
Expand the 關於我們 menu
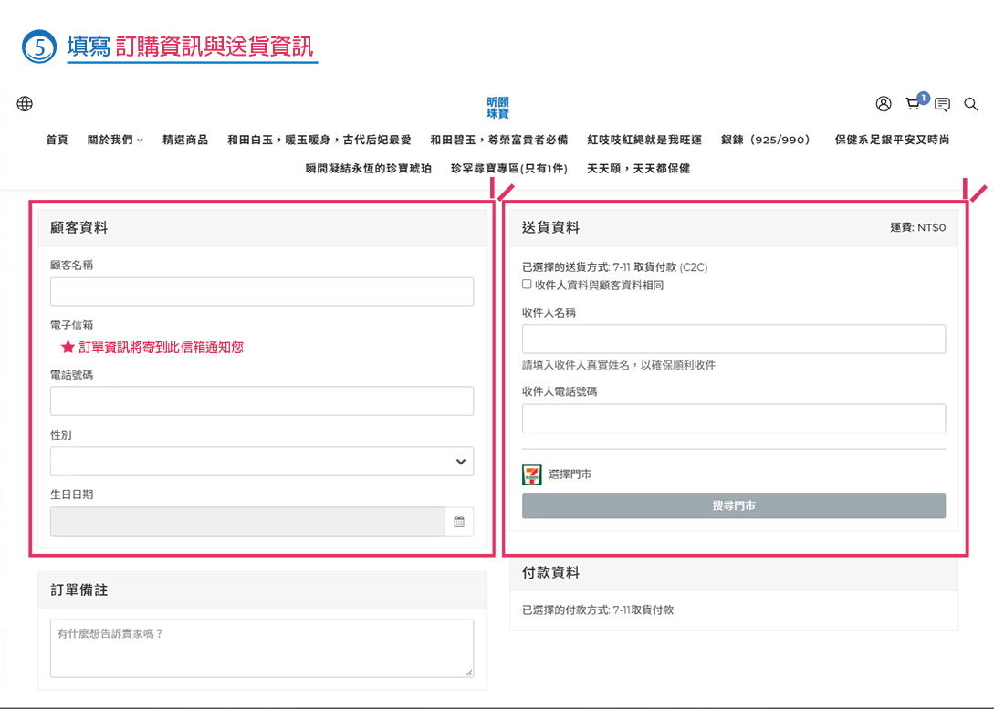click(115, 141)
